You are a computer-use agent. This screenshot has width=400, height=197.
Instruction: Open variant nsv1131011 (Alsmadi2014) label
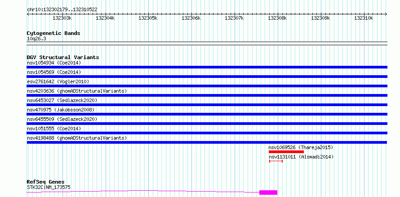[301, 157]
